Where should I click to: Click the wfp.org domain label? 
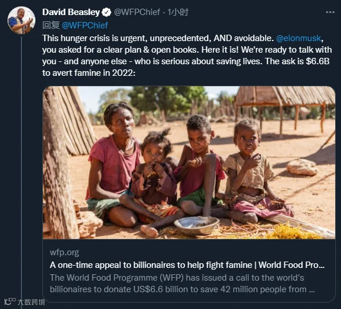(64, 252)
